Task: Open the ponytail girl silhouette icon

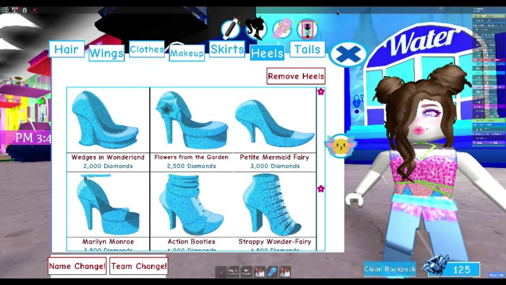Action: click(256, 28)
